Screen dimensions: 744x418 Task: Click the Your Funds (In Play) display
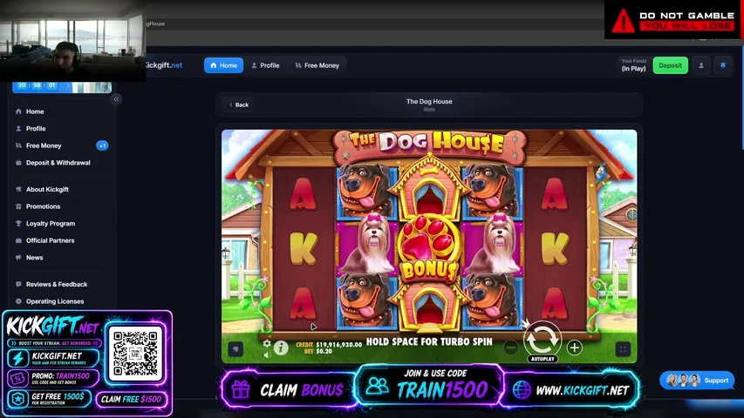tap(633, 65)
